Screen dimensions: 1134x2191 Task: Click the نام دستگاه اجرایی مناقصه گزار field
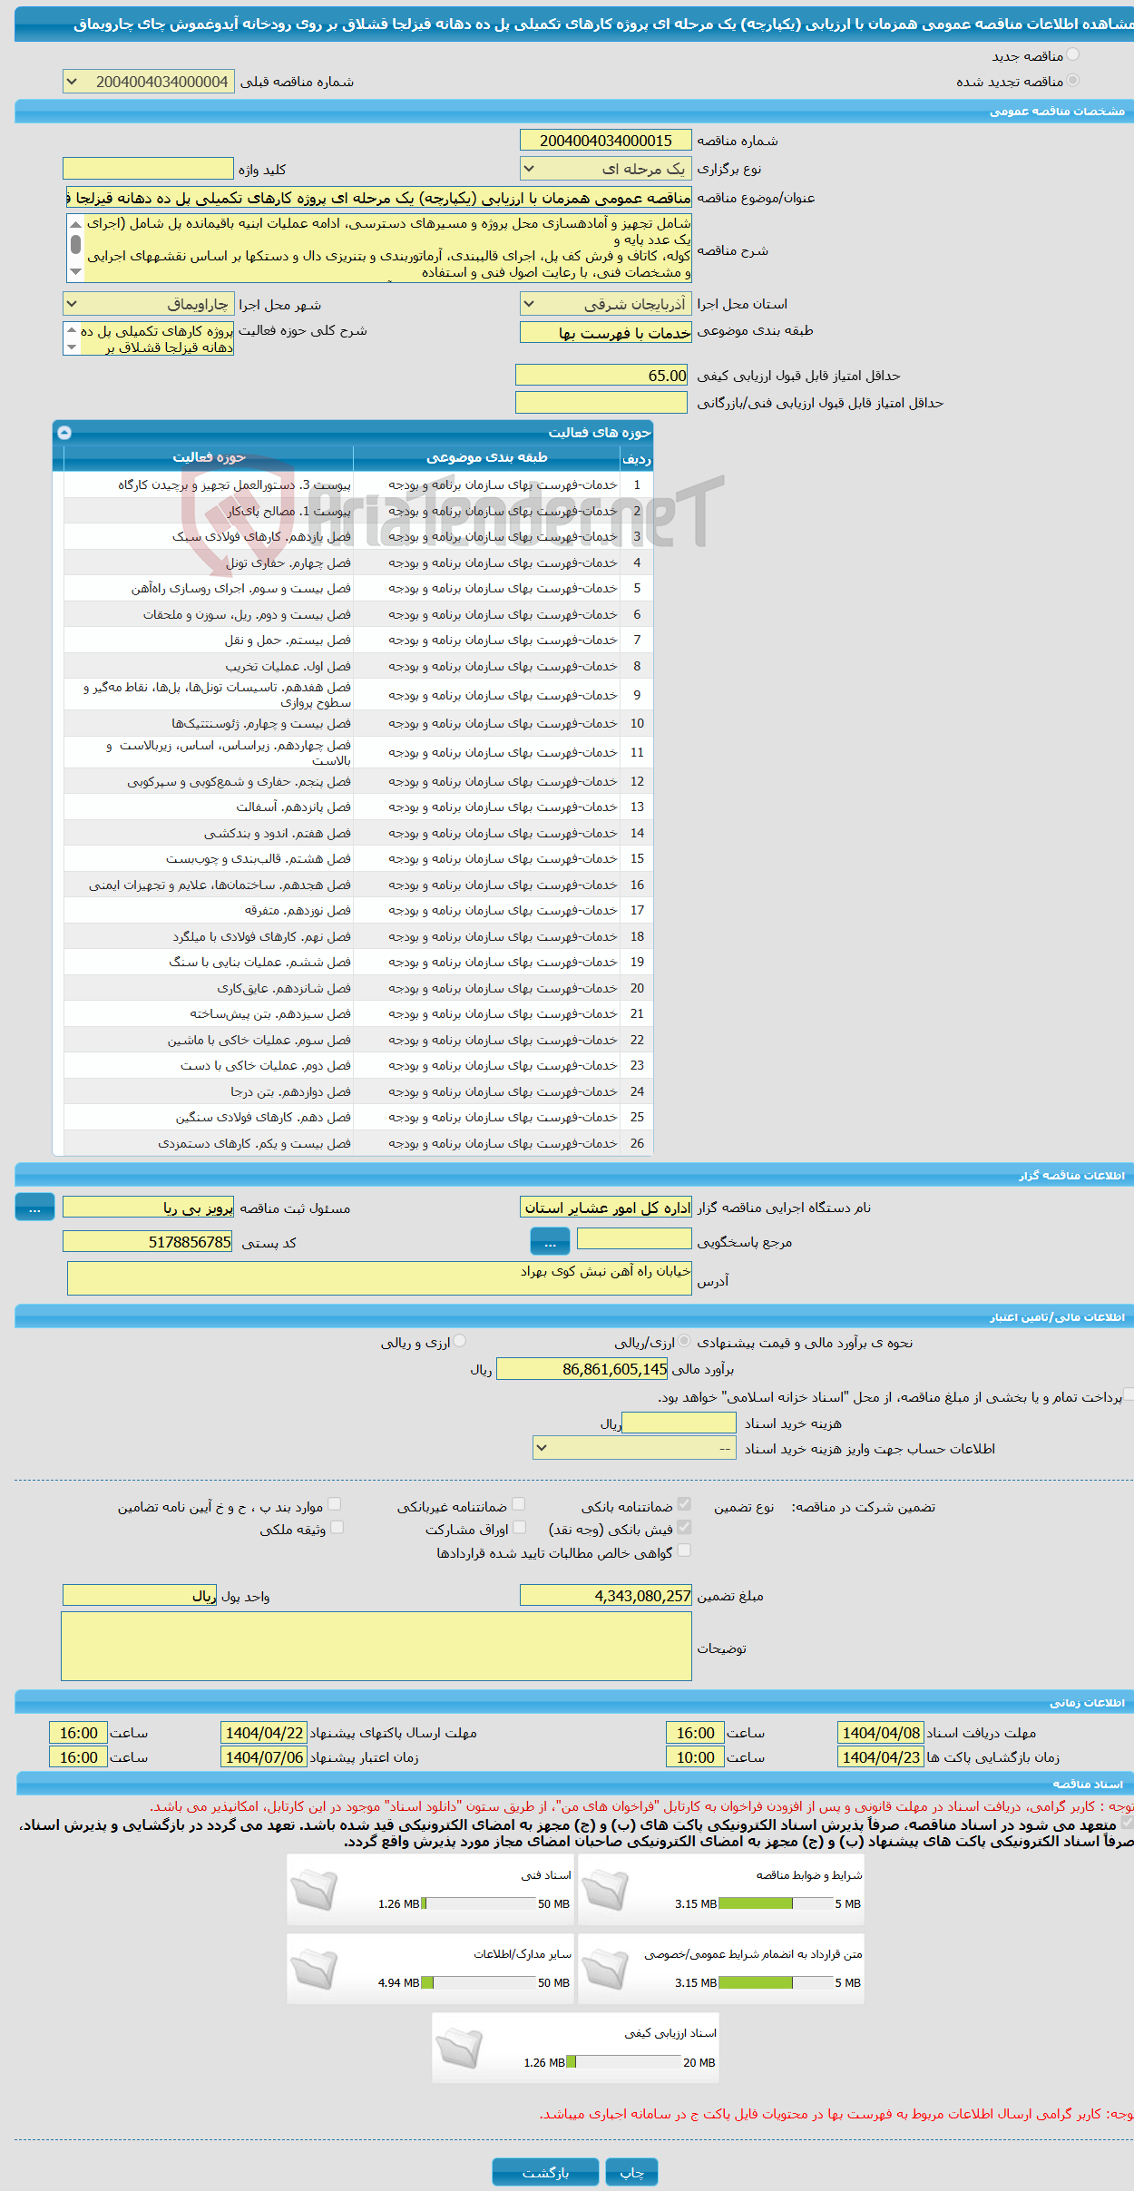[606, 1208]
